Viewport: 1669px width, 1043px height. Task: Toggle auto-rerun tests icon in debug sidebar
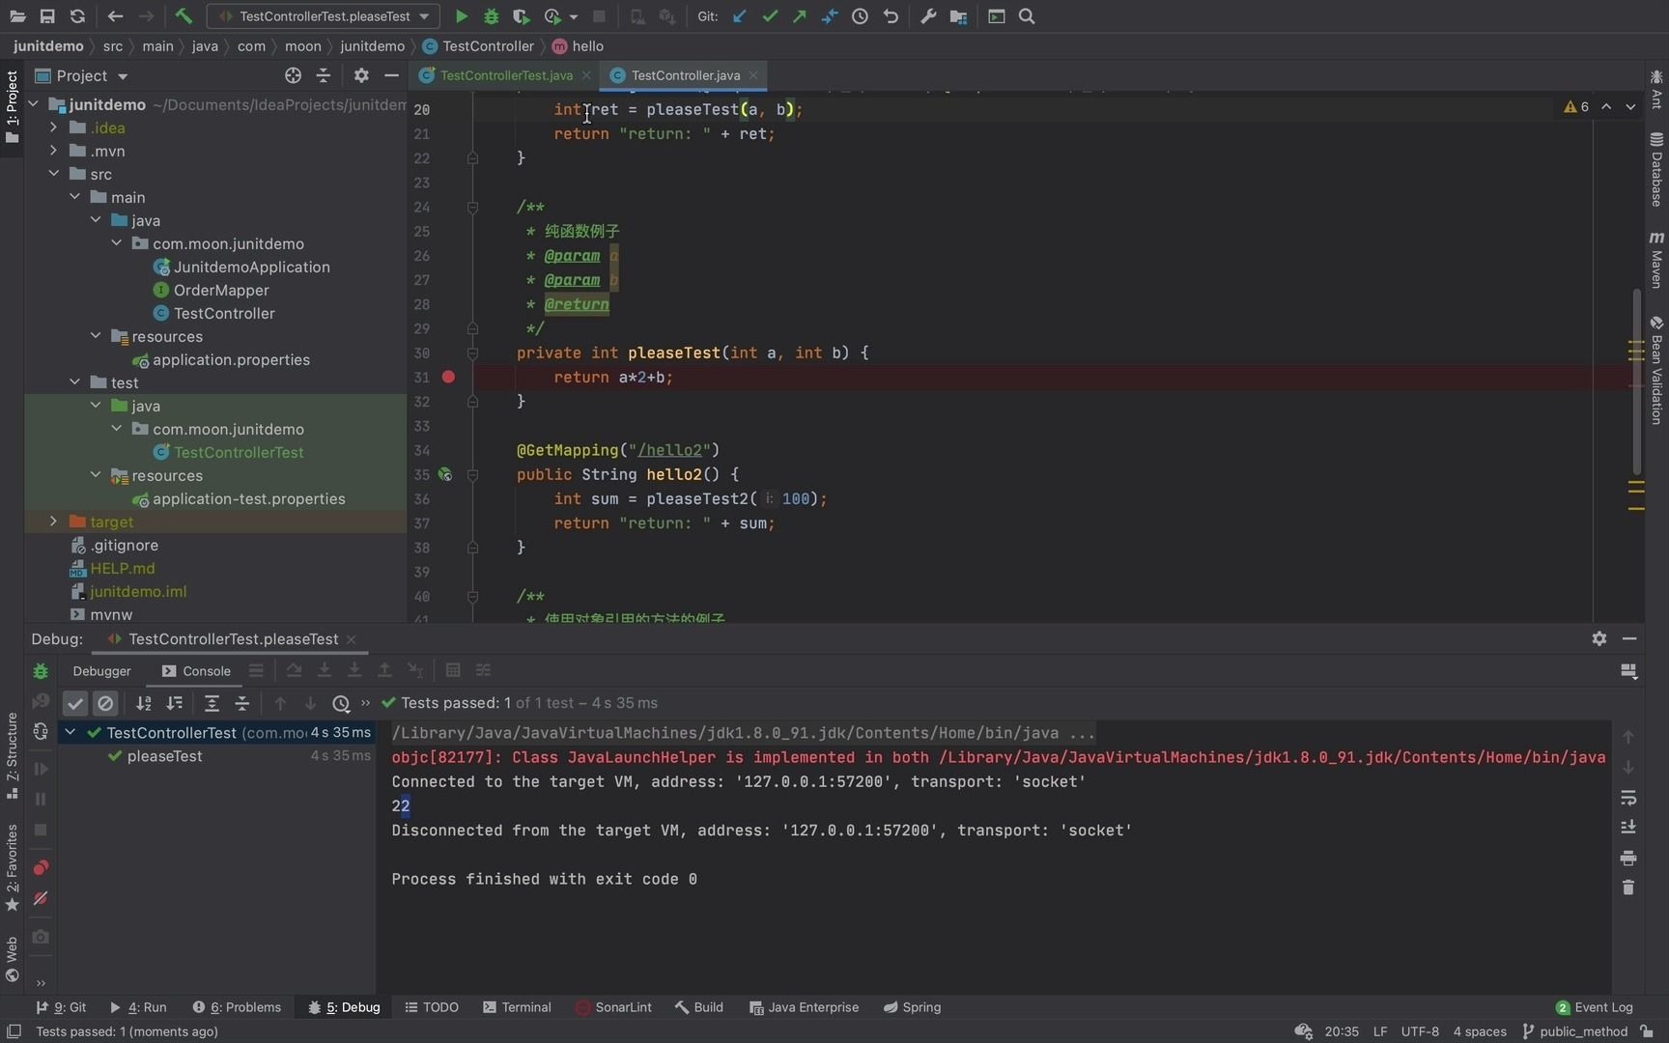click(x=41, y=732)
